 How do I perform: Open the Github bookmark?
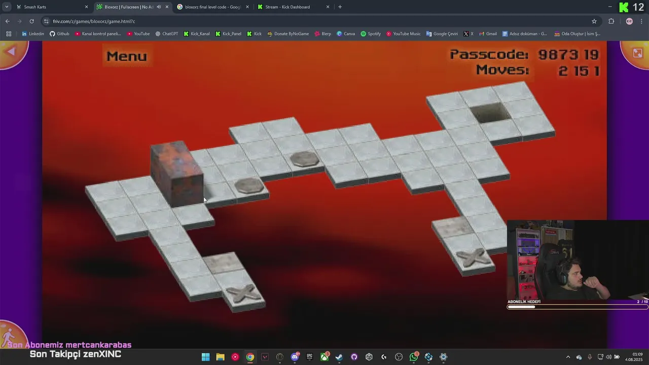(59, 34)
